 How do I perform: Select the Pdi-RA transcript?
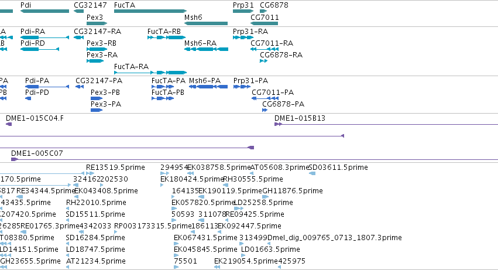tap(44, 37)
